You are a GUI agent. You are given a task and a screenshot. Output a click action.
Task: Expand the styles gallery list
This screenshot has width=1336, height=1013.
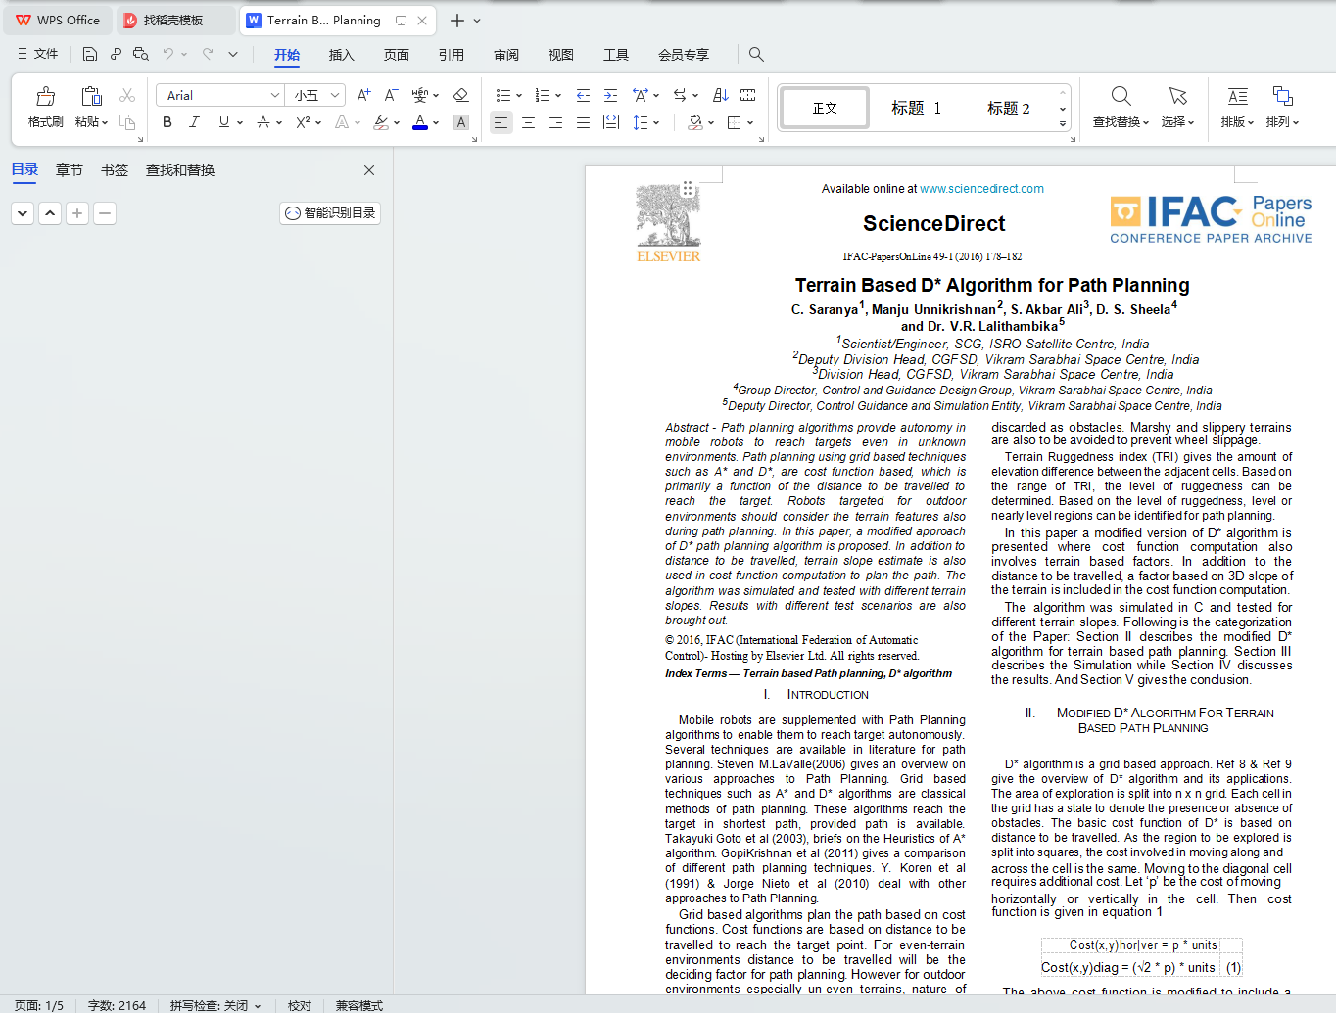[1062, 124]
